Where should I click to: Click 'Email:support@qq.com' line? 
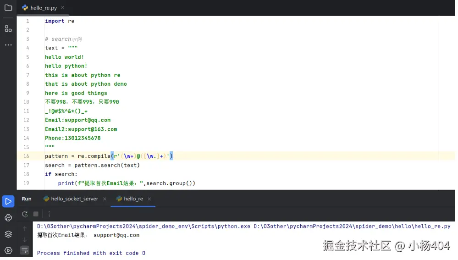click(x=77, y=120)
